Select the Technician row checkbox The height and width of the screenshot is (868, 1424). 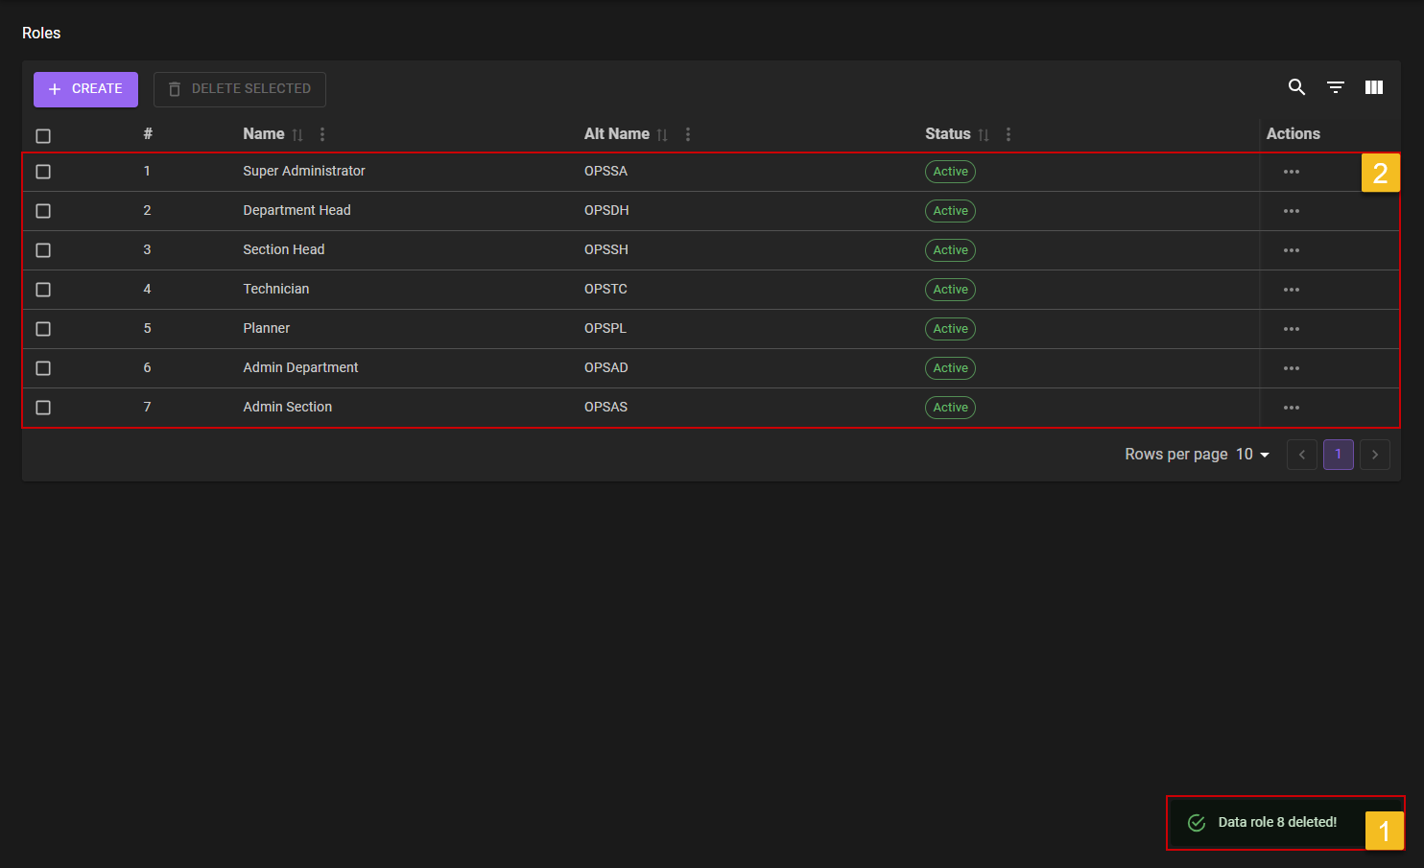click(43, 290)
